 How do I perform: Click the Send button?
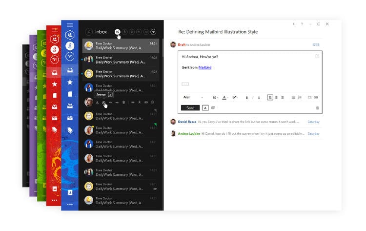(x=190, y=108)
